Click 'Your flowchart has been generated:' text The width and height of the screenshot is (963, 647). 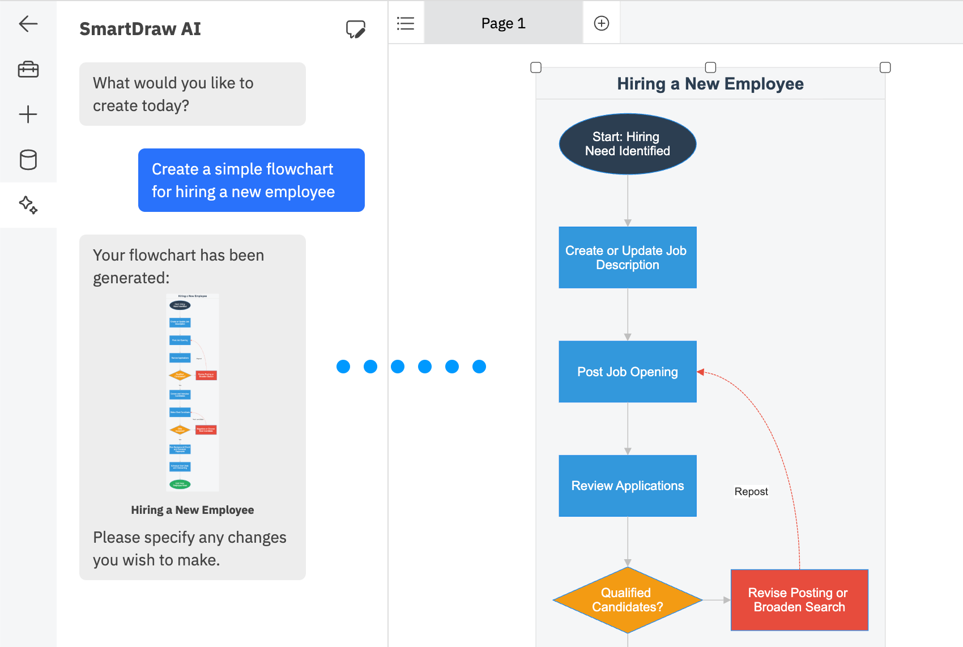[178, 266]
